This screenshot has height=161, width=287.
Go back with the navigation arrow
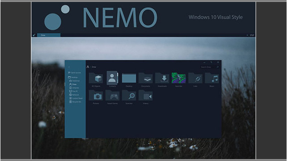[x=69, y=67]
